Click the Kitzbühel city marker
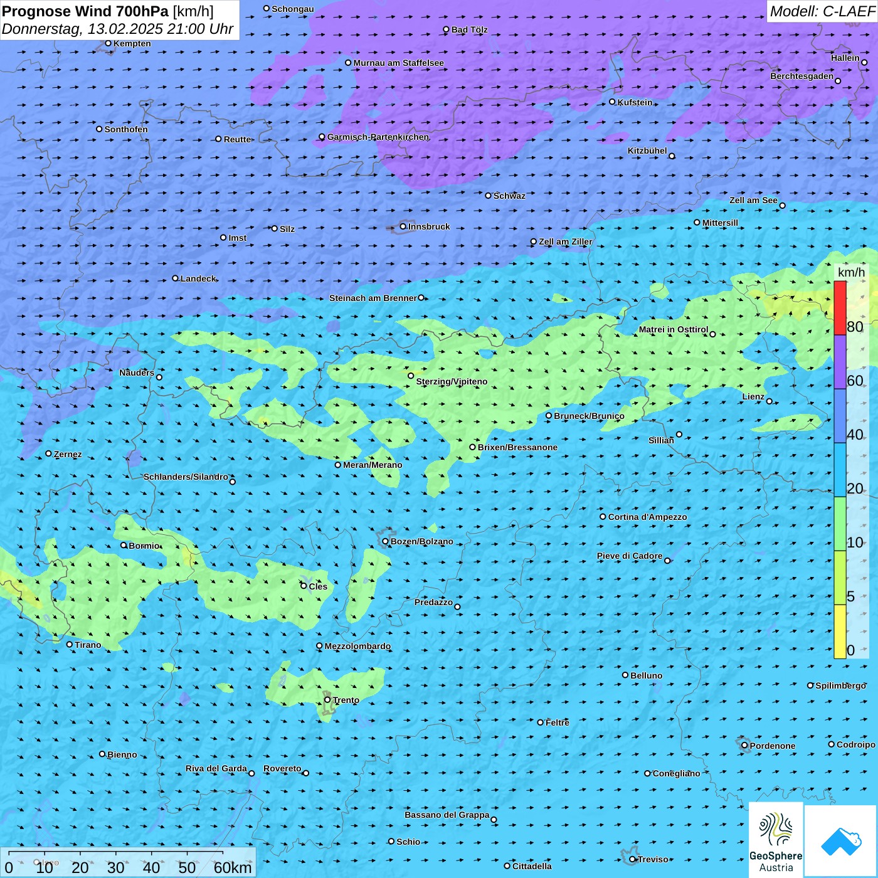This screenshot has width=878, height=878. (x=672, y=156)
